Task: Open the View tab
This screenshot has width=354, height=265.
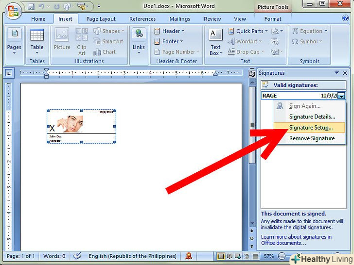Action: pyautogui.click(x=240, y=19)
